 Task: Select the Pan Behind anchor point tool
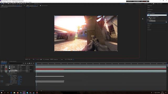(10, 4)
